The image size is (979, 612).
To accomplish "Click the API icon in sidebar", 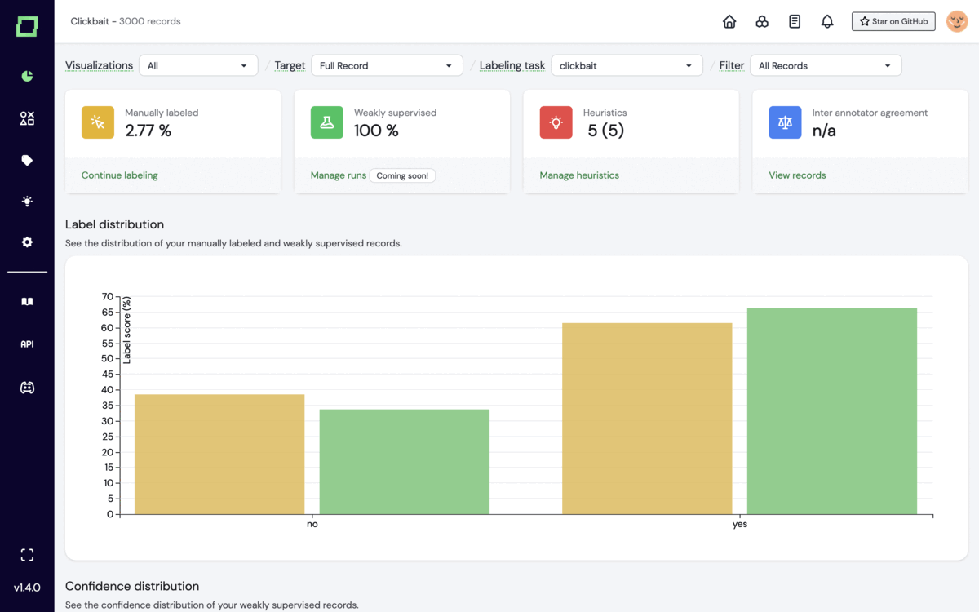I will 27,344.
